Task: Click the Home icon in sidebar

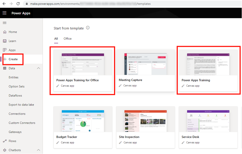Action: [x=5, y=32]
